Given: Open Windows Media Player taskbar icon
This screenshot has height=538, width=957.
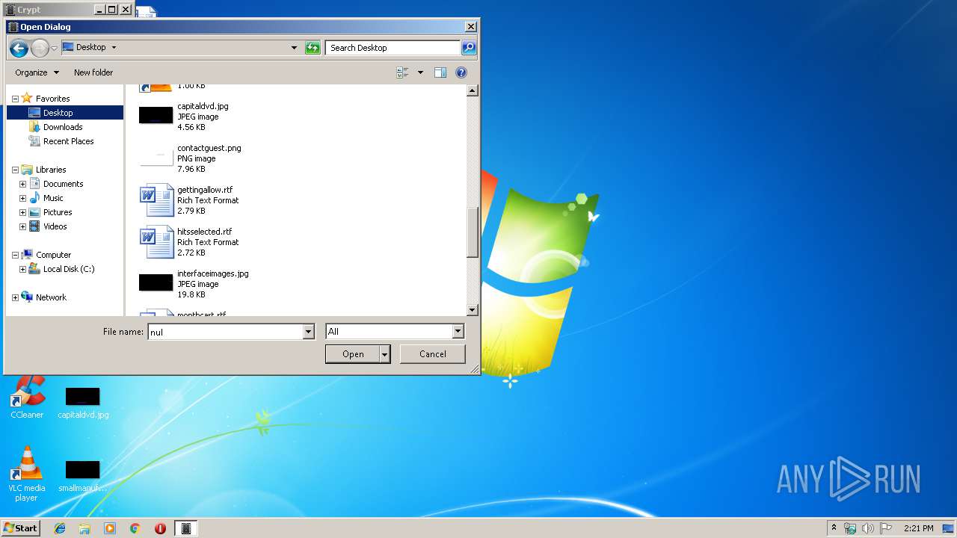Looking at the screenshot, I should click(110, 528).
